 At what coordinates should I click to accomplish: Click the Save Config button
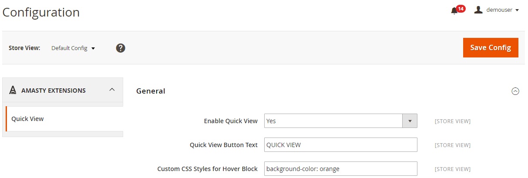point(491,47)
